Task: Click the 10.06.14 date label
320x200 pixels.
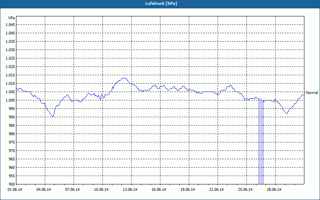Action: tap(101, 190)
